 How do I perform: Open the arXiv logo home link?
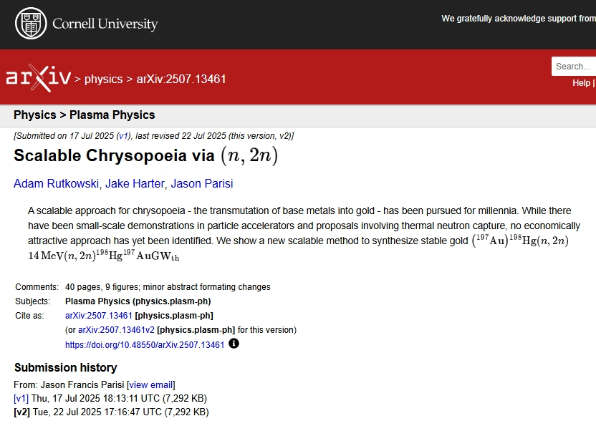pos(39,78)
